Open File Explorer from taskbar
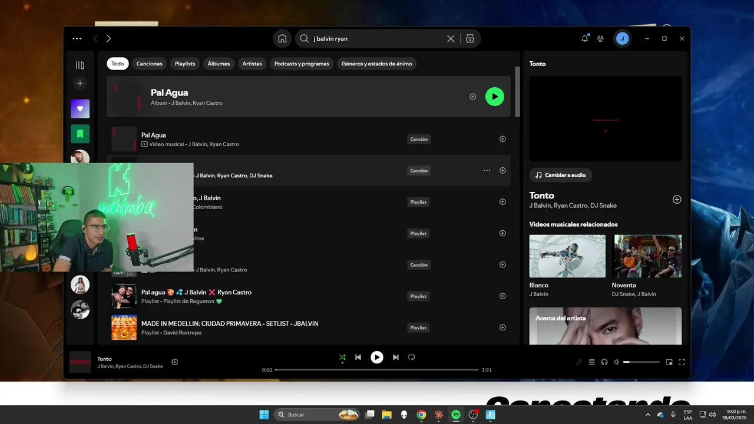This screenshot has width=754, height=424. pos(386,415)
